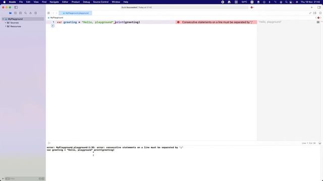Screen dimensions: 323x181
Task: Add editor on right icon
Action: 320,13
